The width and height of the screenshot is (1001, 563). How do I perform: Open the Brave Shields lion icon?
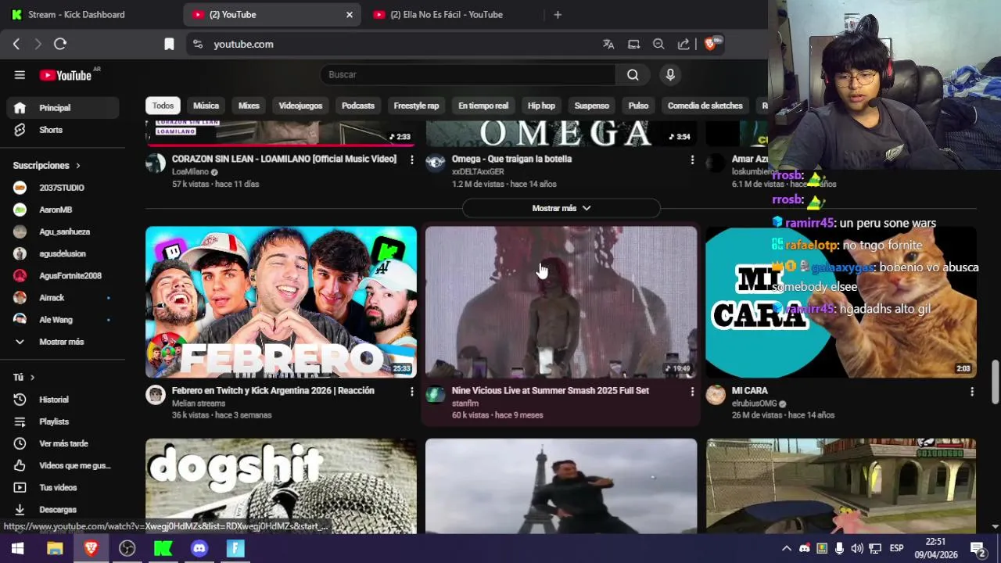711,44
